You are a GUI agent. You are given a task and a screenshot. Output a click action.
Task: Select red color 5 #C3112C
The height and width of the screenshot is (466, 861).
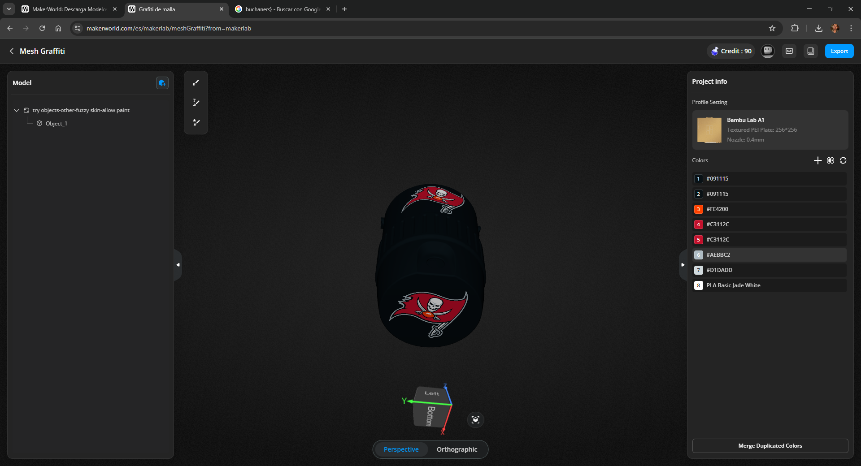pos(770,240)
